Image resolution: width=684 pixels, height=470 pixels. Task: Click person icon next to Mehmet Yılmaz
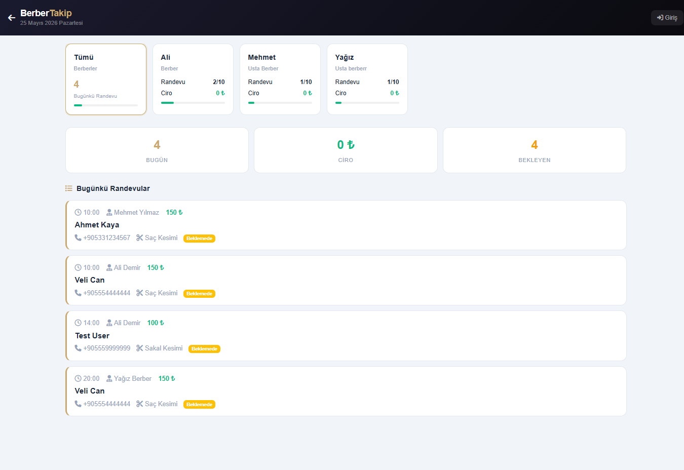[109, 213]
